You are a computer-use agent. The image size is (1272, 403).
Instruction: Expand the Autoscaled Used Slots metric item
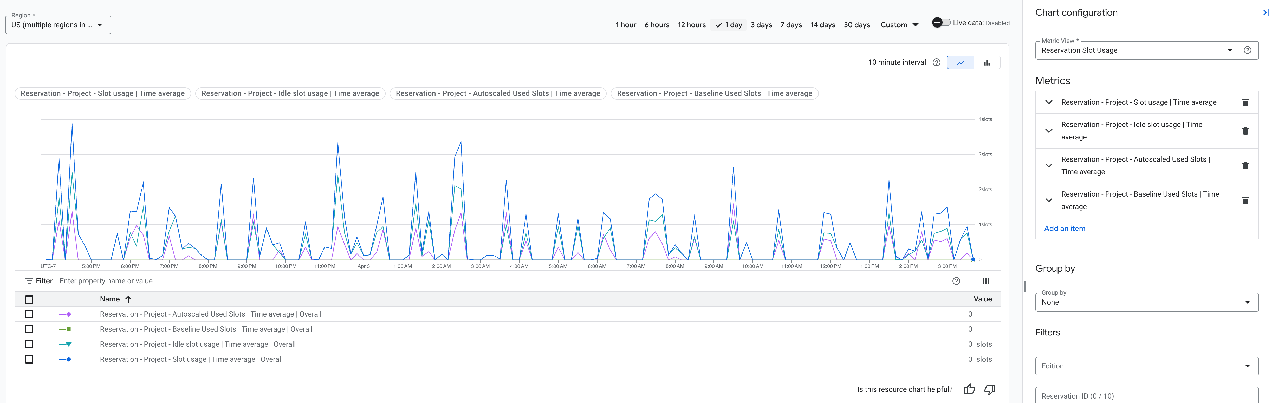click(1049, 165)
